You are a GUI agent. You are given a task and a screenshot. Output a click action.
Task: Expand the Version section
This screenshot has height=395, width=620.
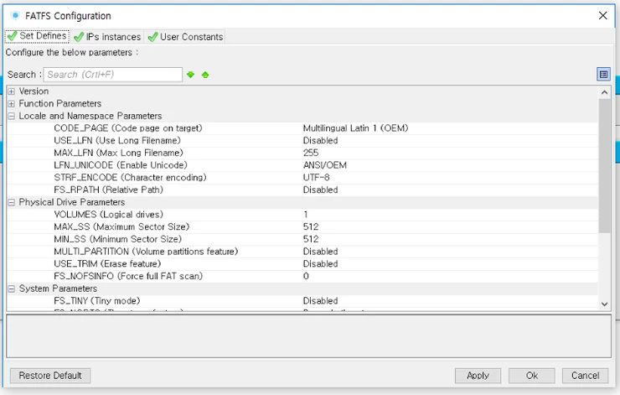click(12, 91)
